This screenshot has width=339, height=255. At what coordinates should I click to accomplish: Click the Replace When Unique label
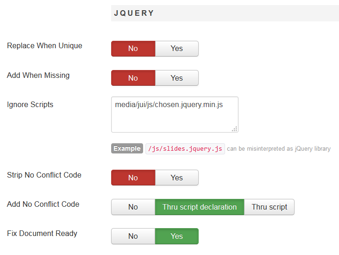[44, 46]
